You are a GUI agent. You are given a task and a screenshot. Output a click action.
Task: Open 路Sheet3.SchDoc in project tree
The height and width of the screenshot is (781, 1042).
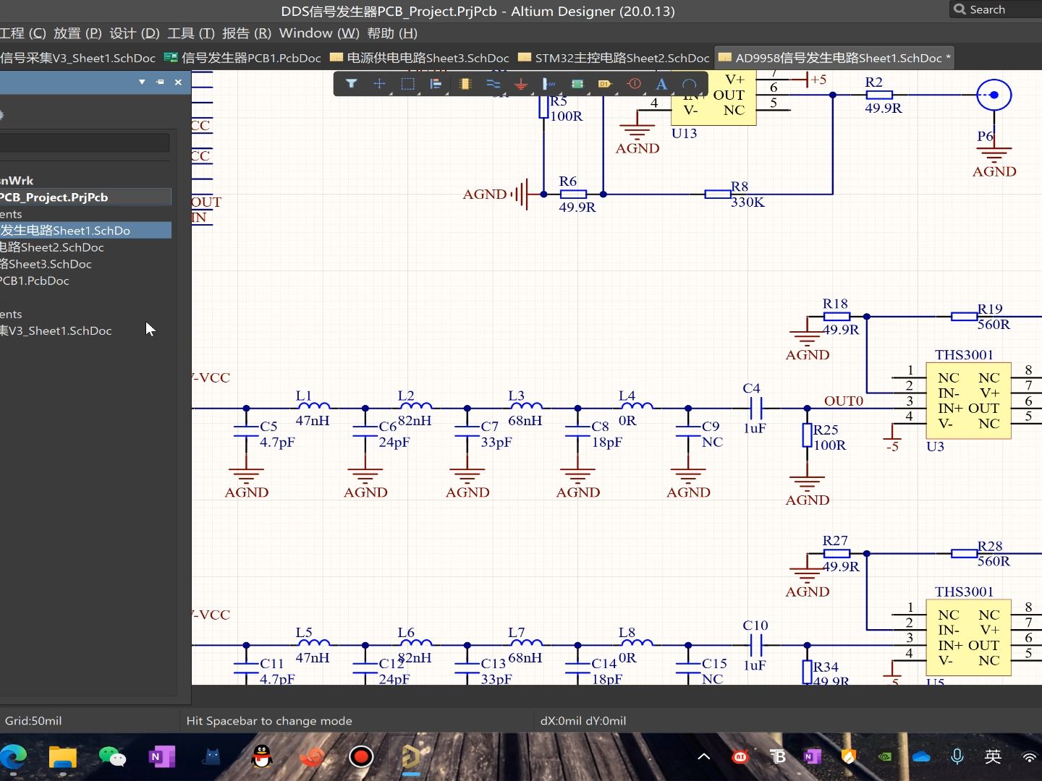tap(46, 264)
